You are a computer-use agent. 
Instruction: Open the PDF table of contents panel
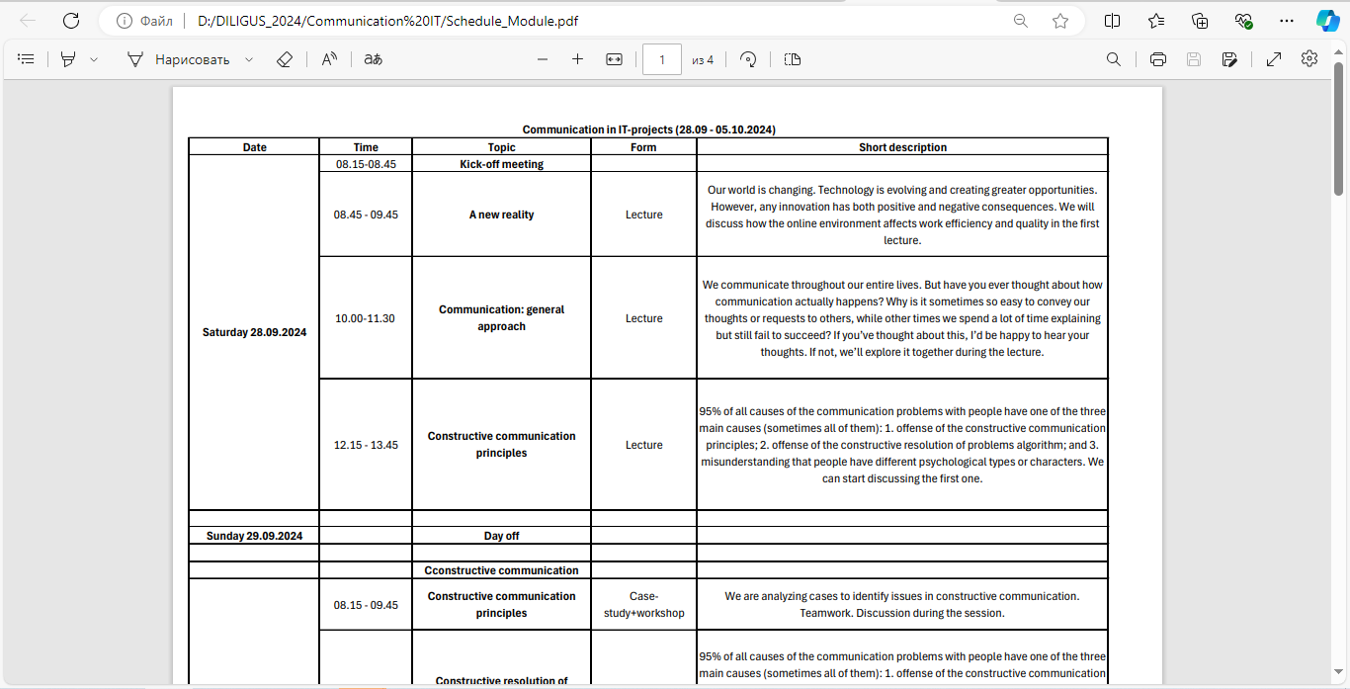27,59
